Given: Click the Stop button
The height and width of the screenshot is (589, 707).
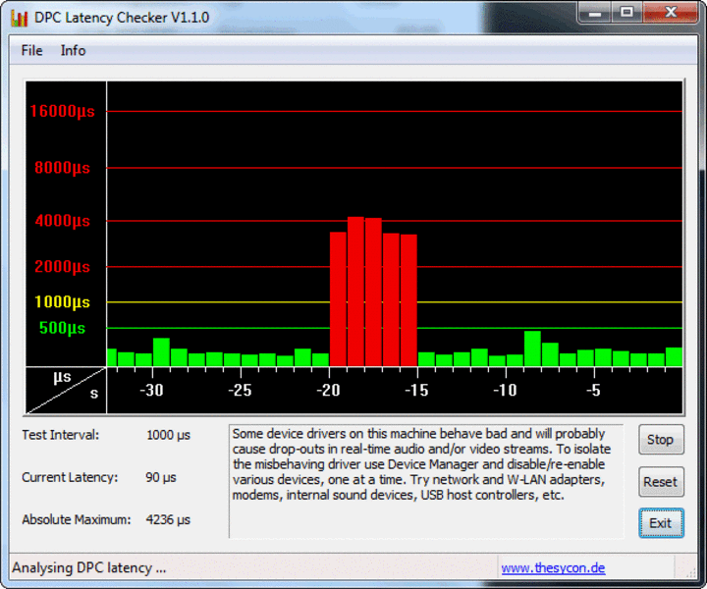Looking at the screenshot, I should pyautogui.click(x=661, y=440).
